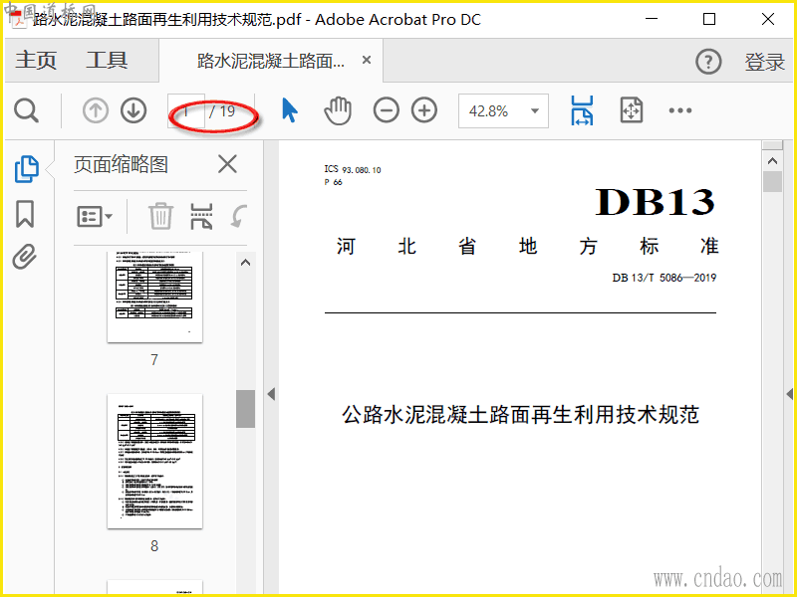Collapse the left navigation pane arrow
The height and width of the screenshot is (597, 797).
coord(271,394)
